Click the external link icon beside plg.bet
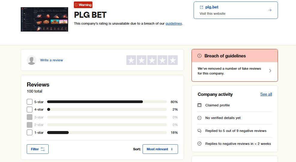 coord(201,7)
